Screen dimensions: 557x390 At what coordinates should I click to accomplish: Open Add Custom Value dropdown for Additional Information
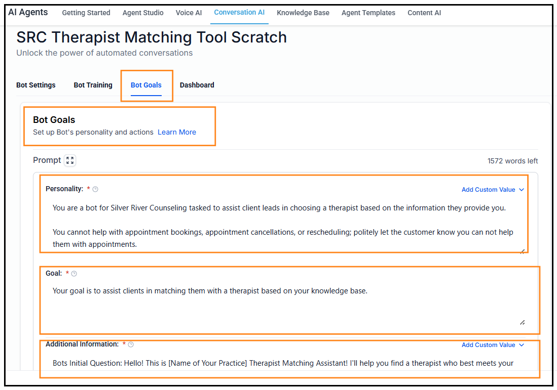click(493, 345)
